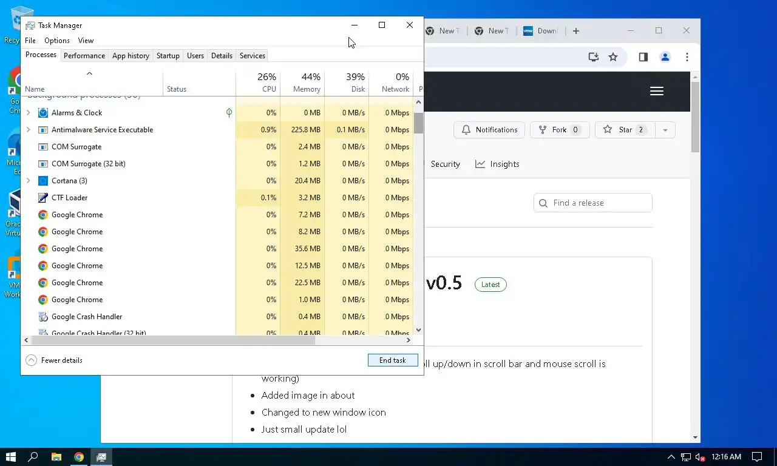
Task: Collapse the Name column sort arrow
Action: [x=89, y=73]
